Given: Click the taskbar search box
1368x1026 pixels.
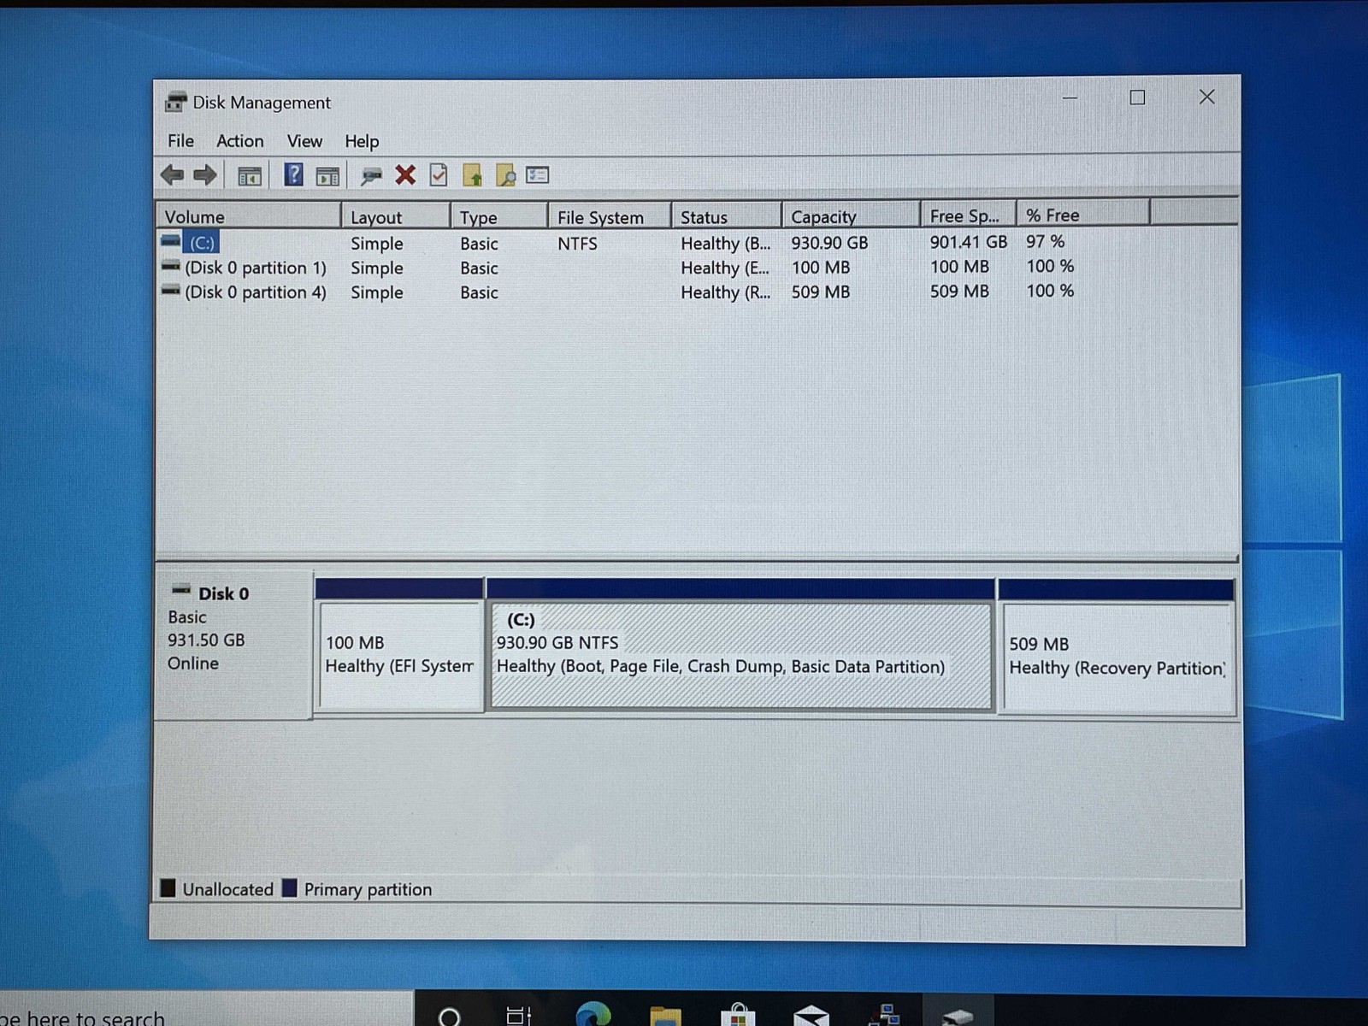Looking at the screenshot, I should pyautogui.click(x=205, y=1010).
